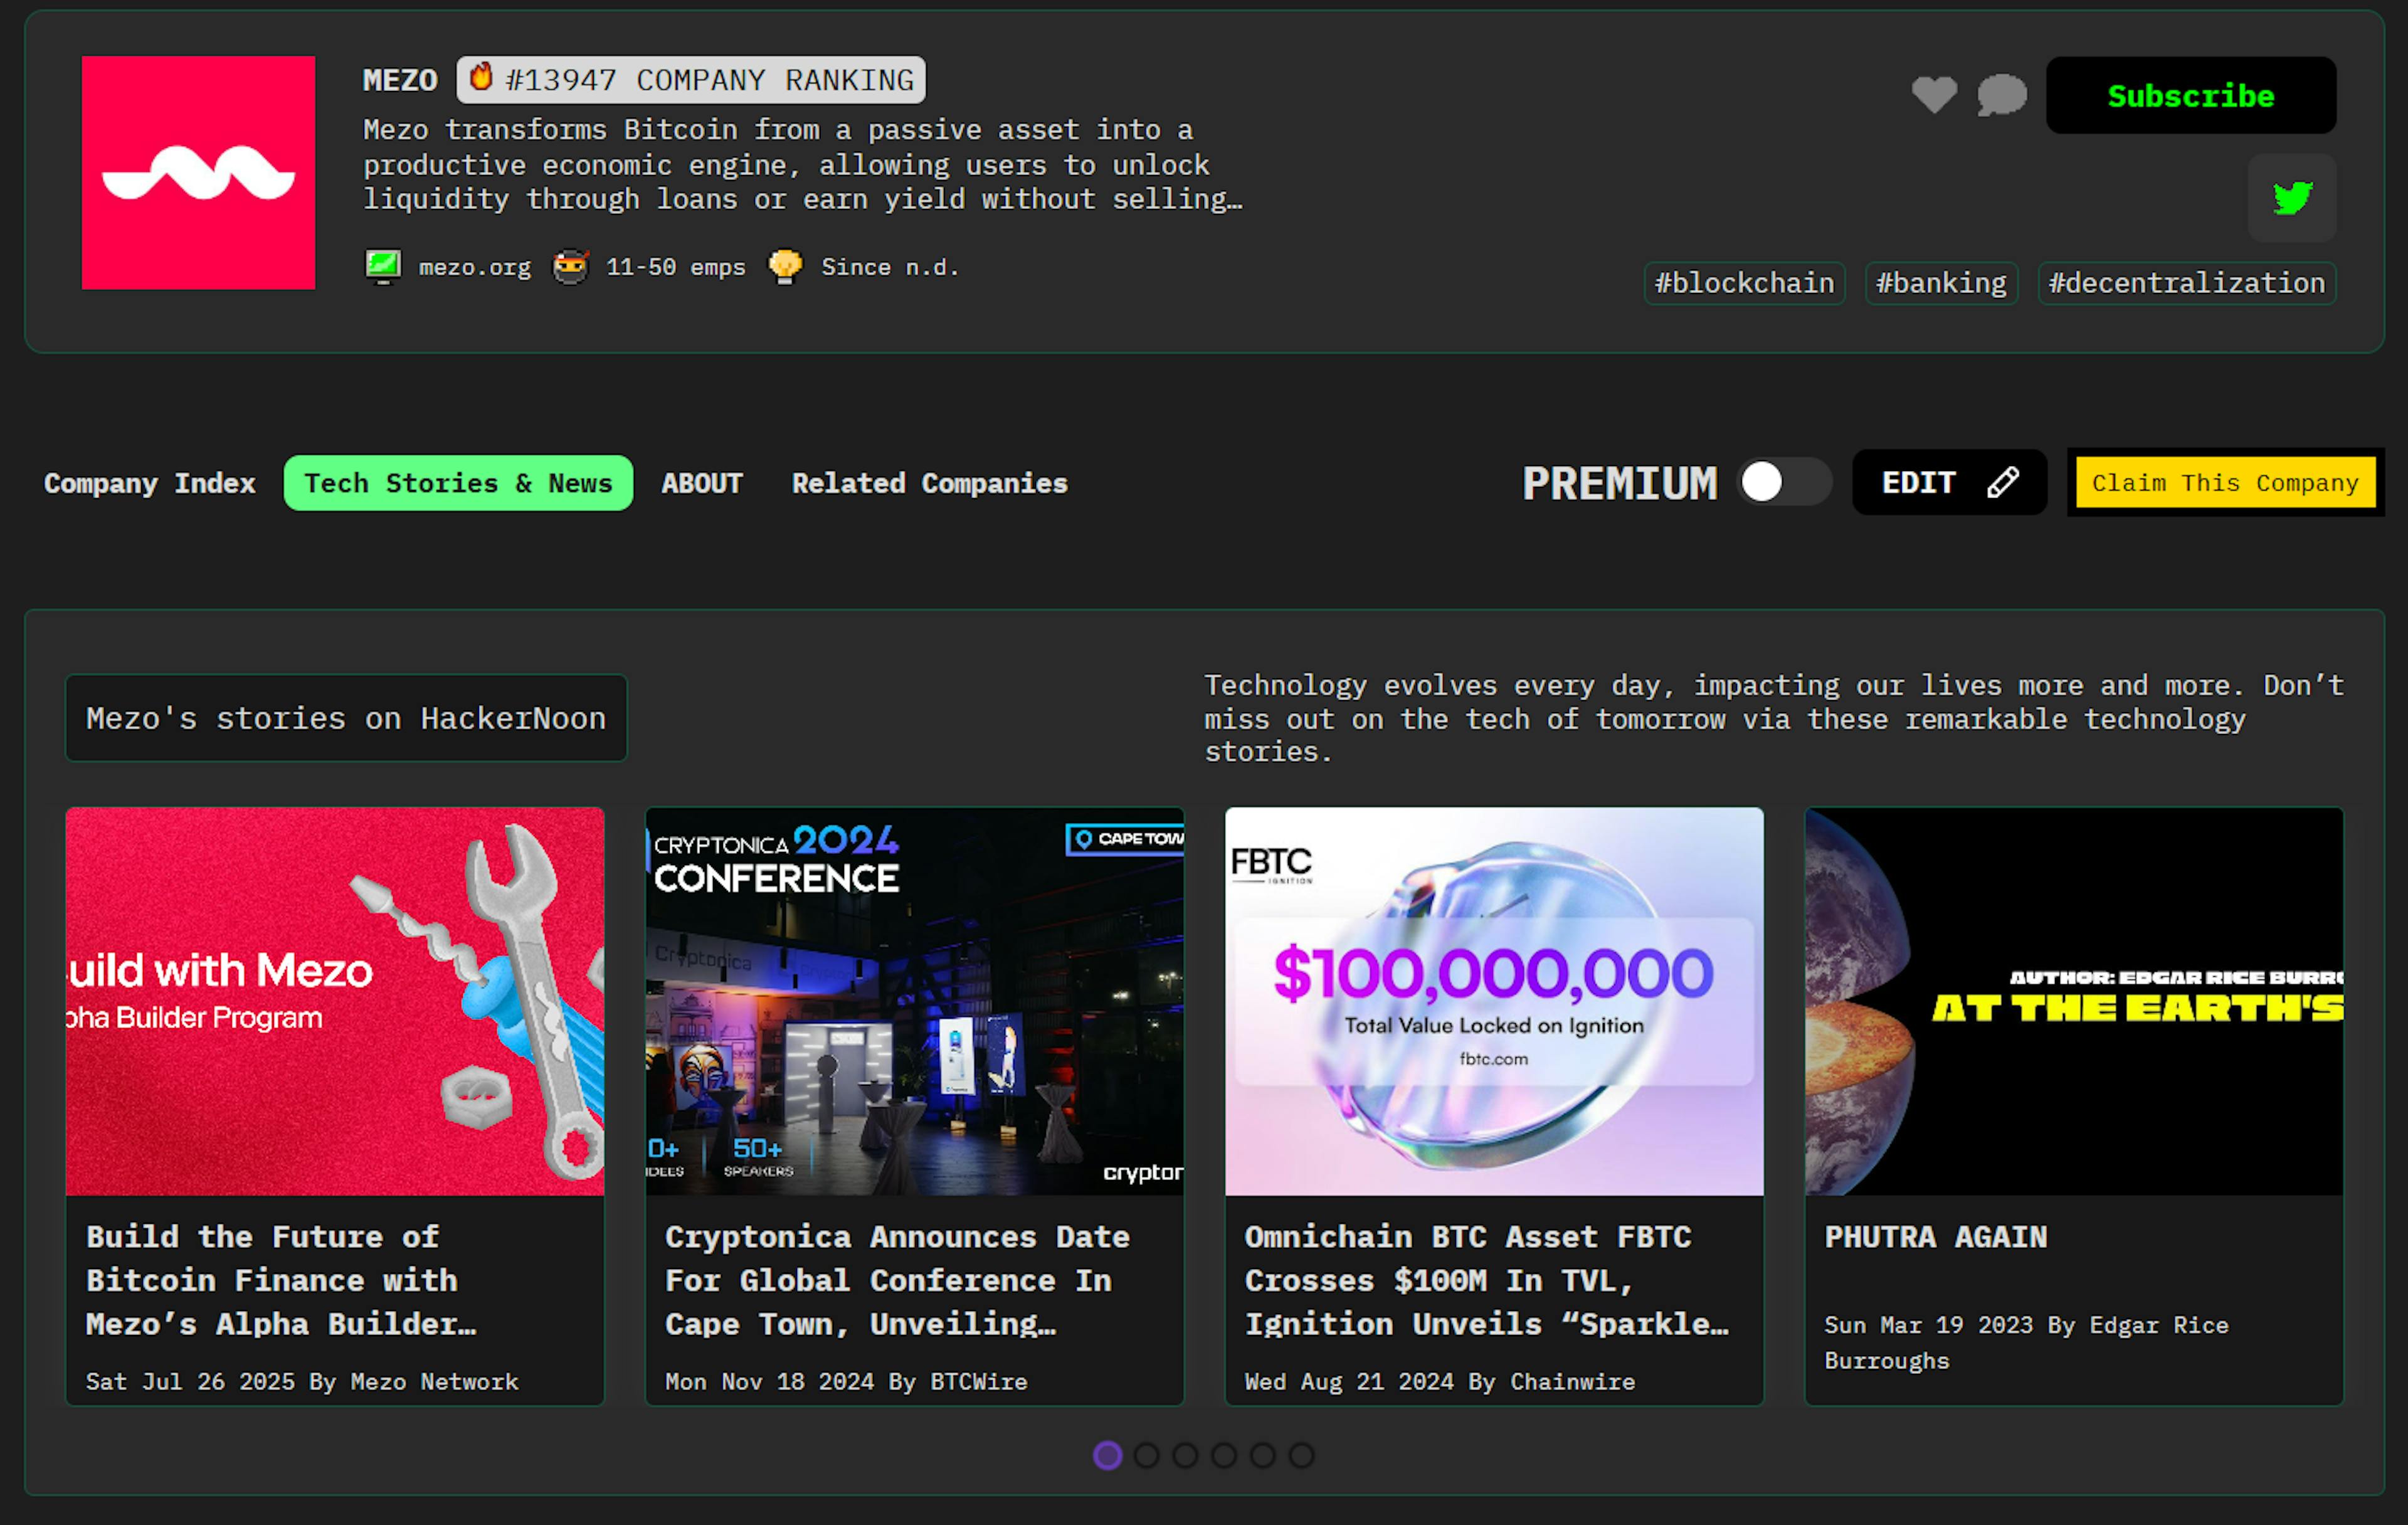Open comments via the speech bubble icon
Viewport: 2408px width, 1525px height.
[2000, 95]
